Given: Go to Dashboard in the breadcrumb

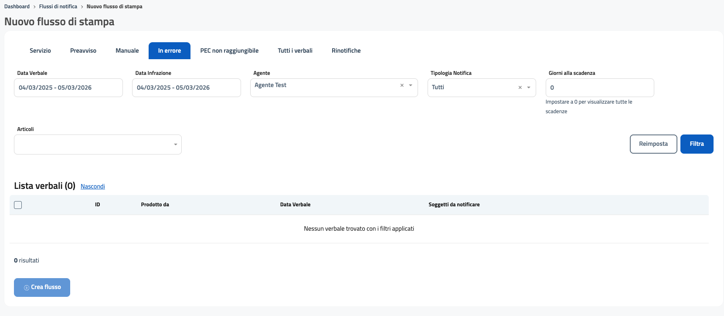Looking at the screenshot, I should tap(17, 7).
